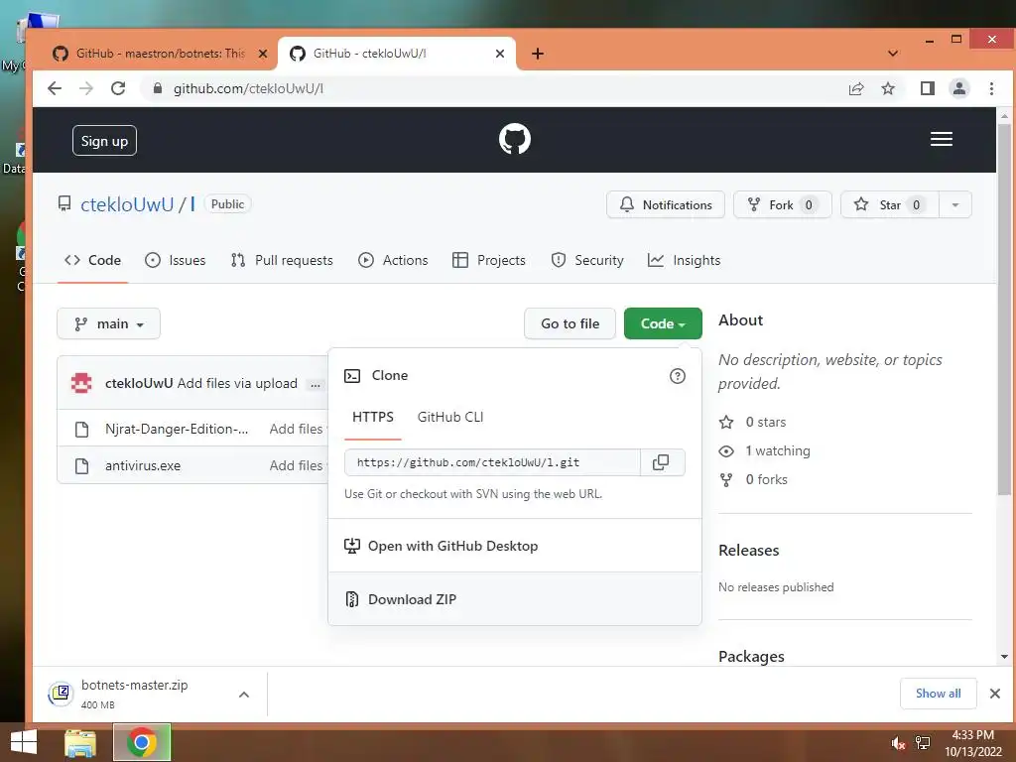
Task: View the site lock icon information
Action: pyautogui.click(x=158, y=88)
